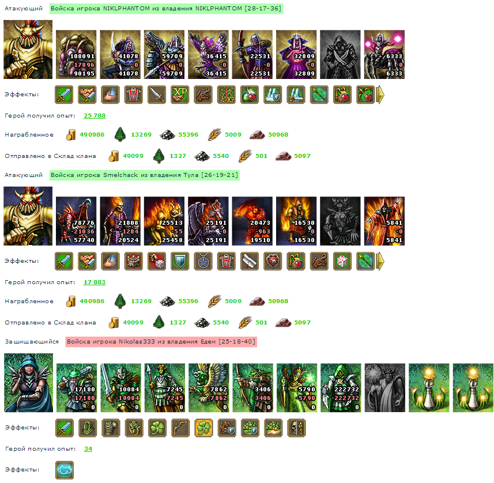
Task: Expand Smelchack effects with yellow arrow
Action: [380, 261]
